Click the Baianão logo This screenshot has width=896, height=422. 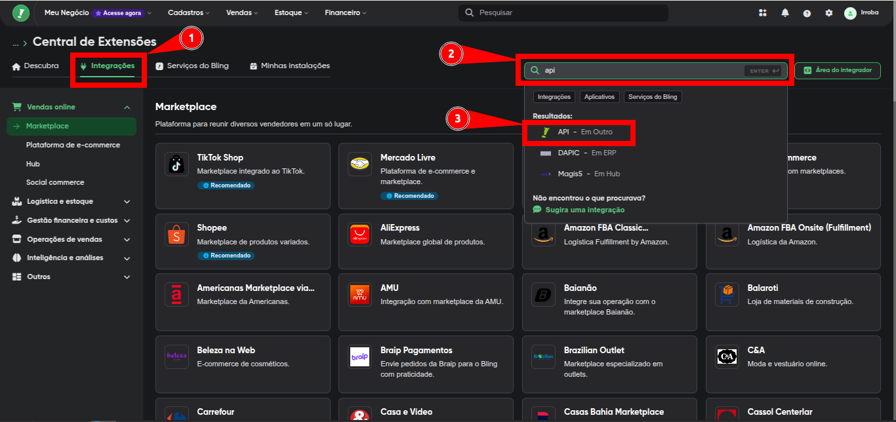[x=544, y=295]
